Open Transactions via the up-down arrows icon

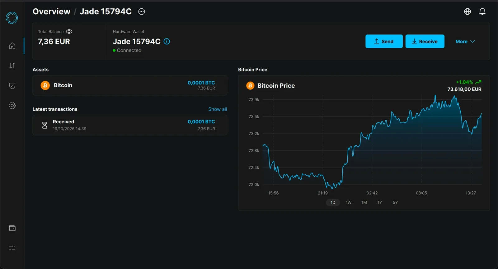[12, 66]
